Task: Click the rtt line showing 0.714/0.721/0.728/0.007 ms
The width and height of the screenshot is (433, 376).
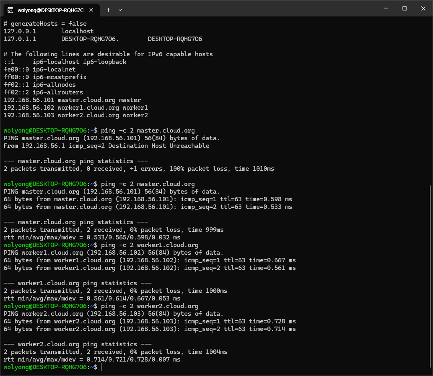Action: coord(92,360)
